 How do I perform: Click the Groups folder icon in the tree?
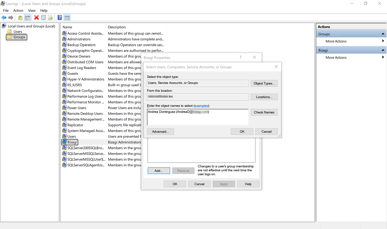pos(10,37)
